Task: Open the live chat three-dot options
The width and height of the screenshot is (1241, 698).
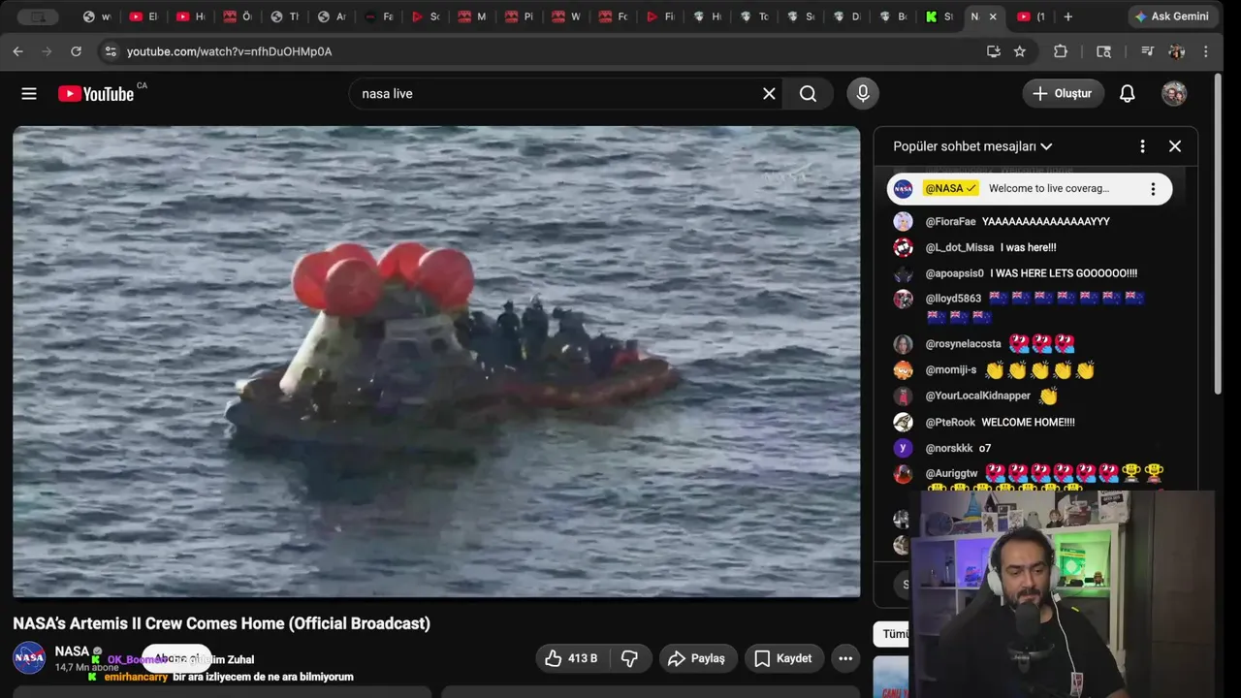Action: (x=1142, y=146)
